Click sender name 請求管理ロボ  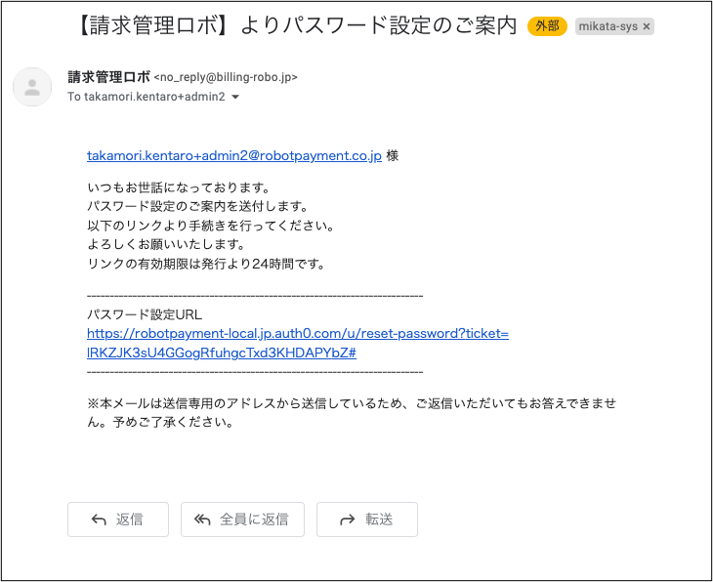(x=108, y=77)
